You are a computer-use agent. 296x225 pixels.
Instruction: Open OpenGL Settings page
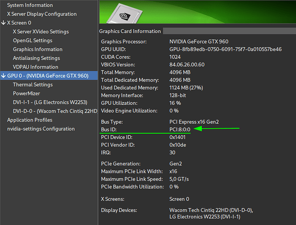pyautogui.click(x=32, y=40)
